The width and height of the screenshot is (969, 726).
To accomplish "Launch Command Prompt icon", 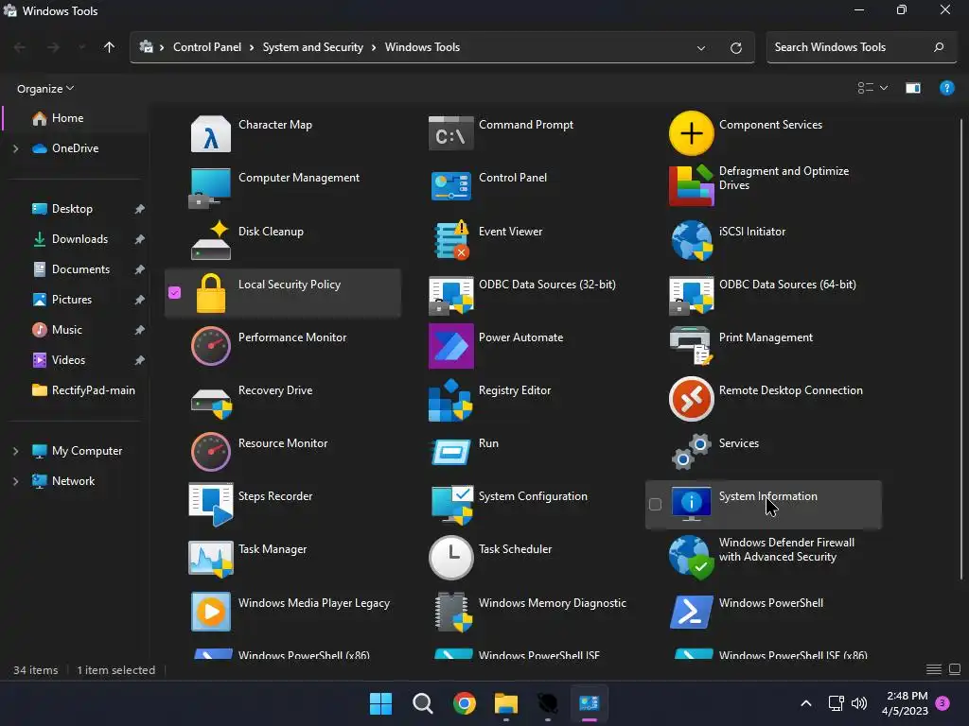I will click(451, 133).
